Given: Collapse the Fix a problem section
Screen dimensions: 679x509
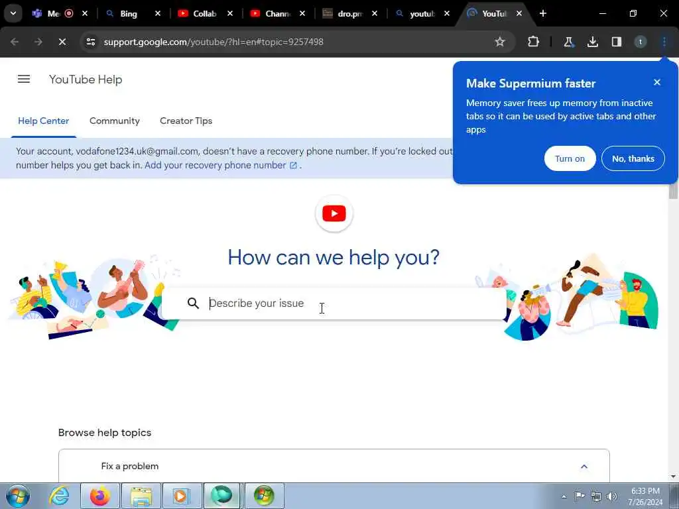Looking at the screenshot, I should (x=584, y=467).
